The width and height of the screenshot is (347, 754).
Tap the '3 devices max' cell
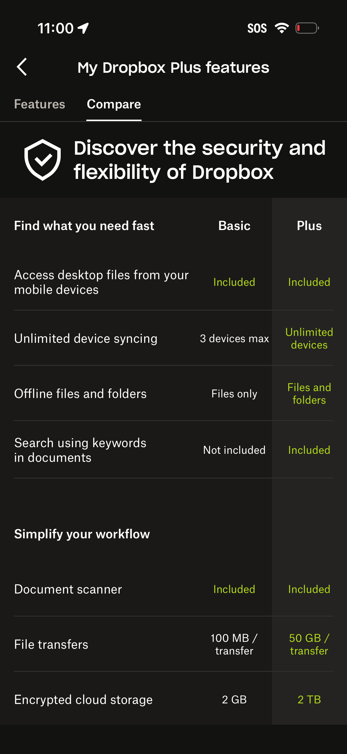point(234,339)
